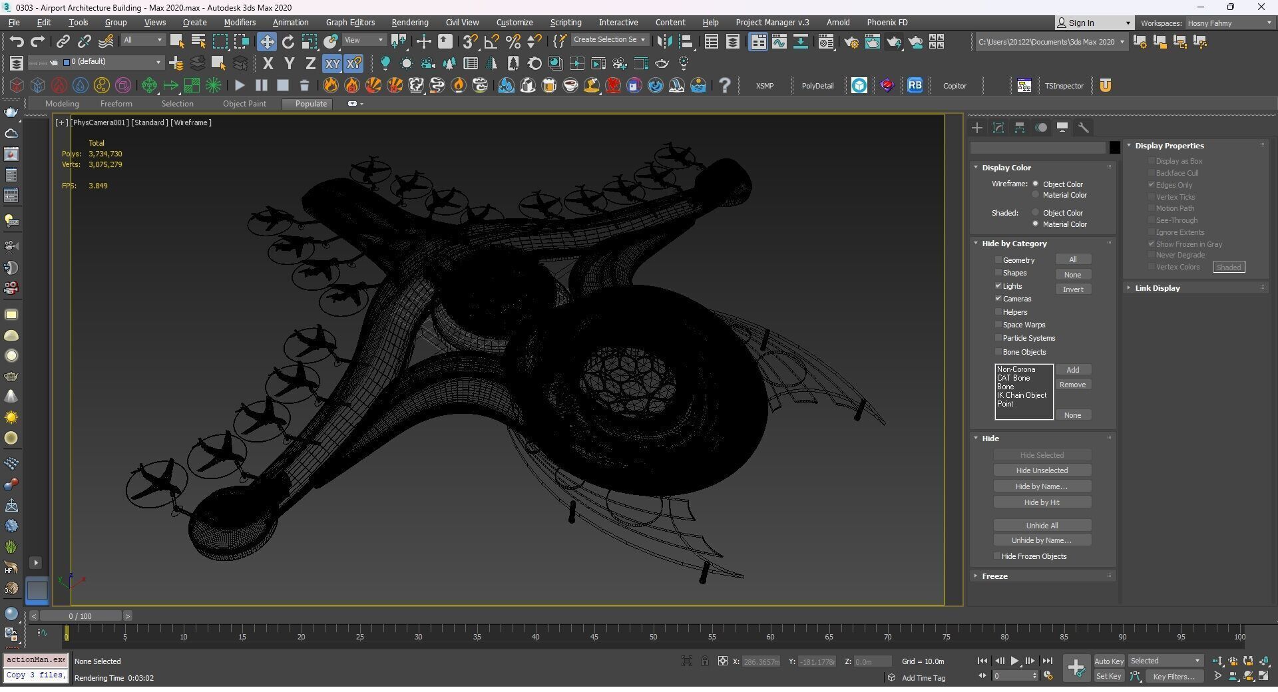The height and width of the screenshot is (692, 1278).
Task: Open the Select by Name list icon
Action: point(198,42)
